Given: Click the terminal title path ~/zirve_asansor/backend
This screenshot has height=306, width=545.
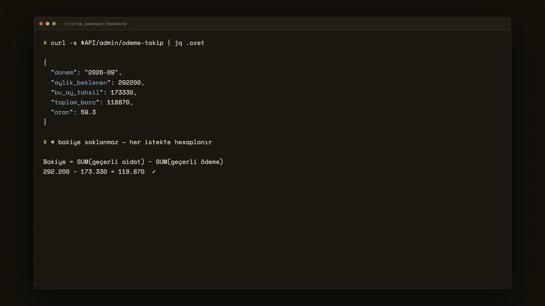Looking at the screenshot, I should [x=94, y=24].
